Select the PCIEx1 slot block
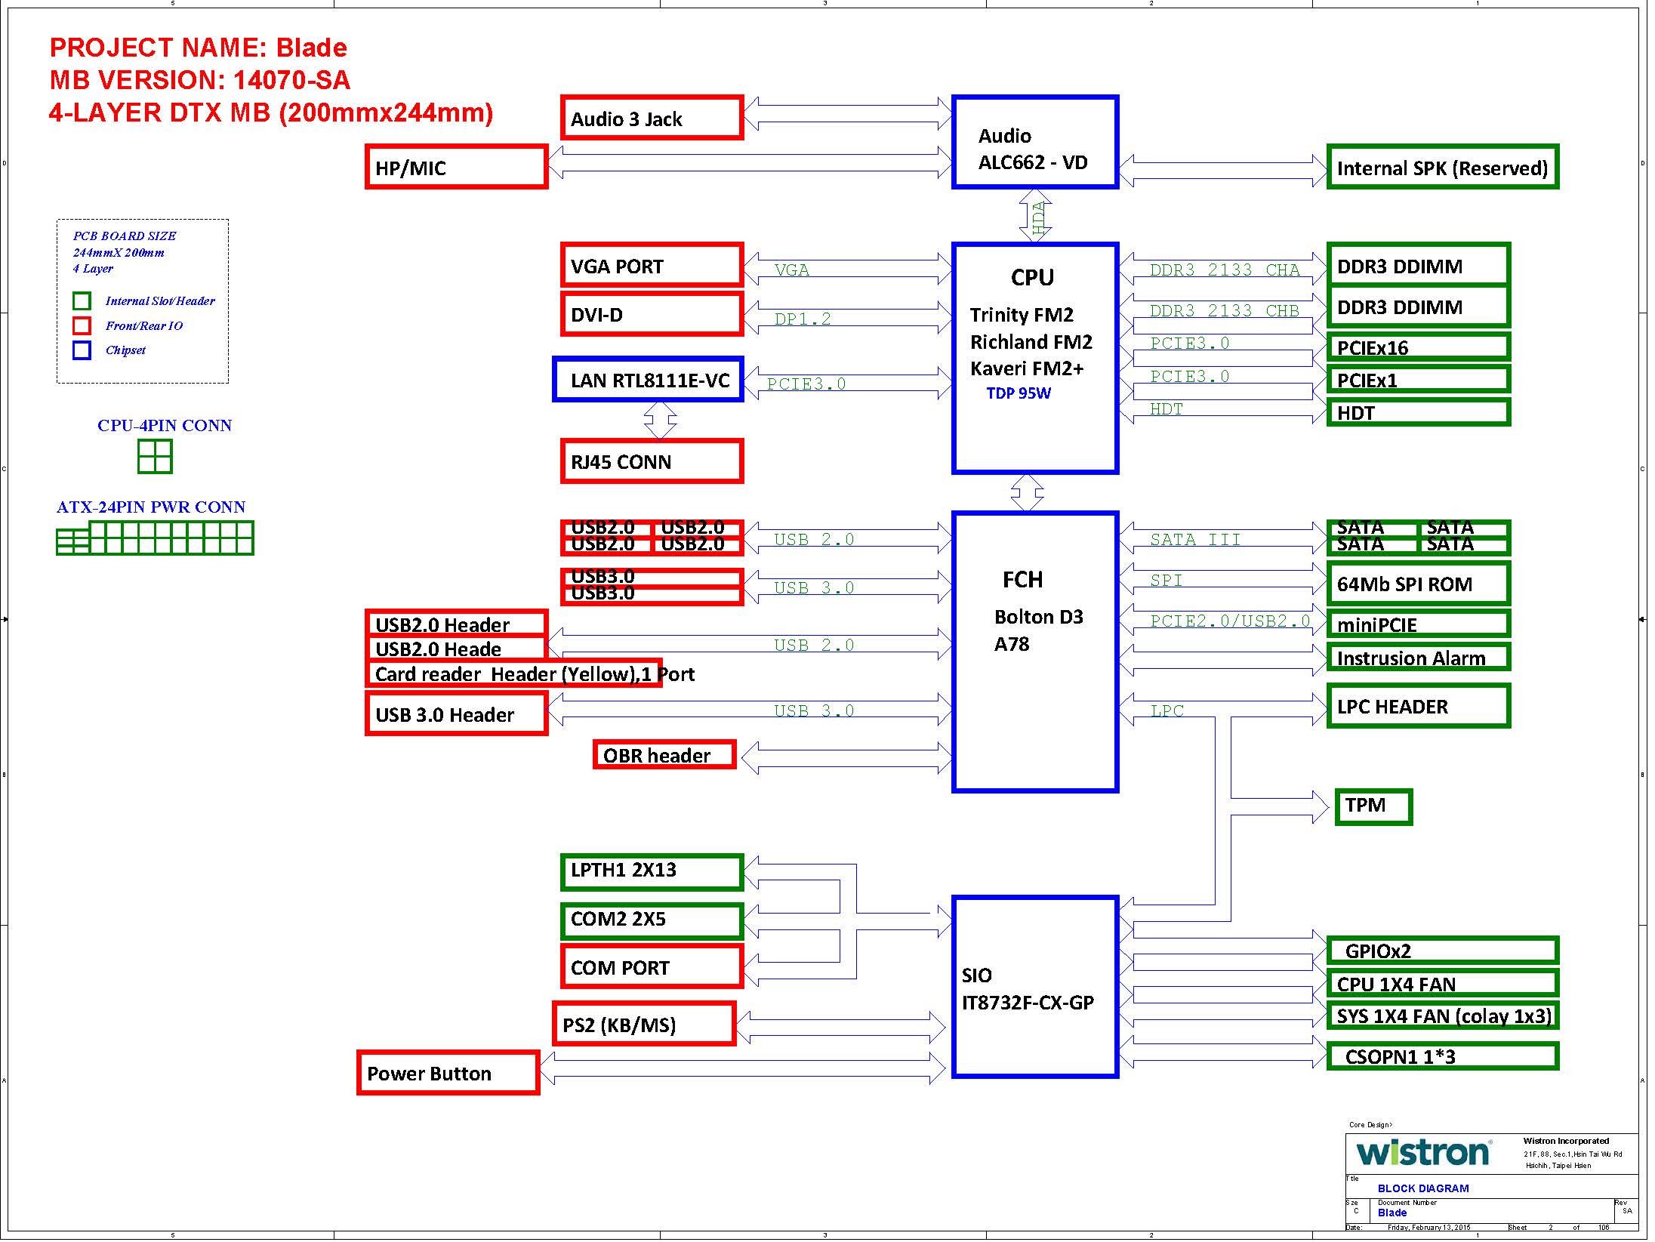 [x=1419, y=380]
